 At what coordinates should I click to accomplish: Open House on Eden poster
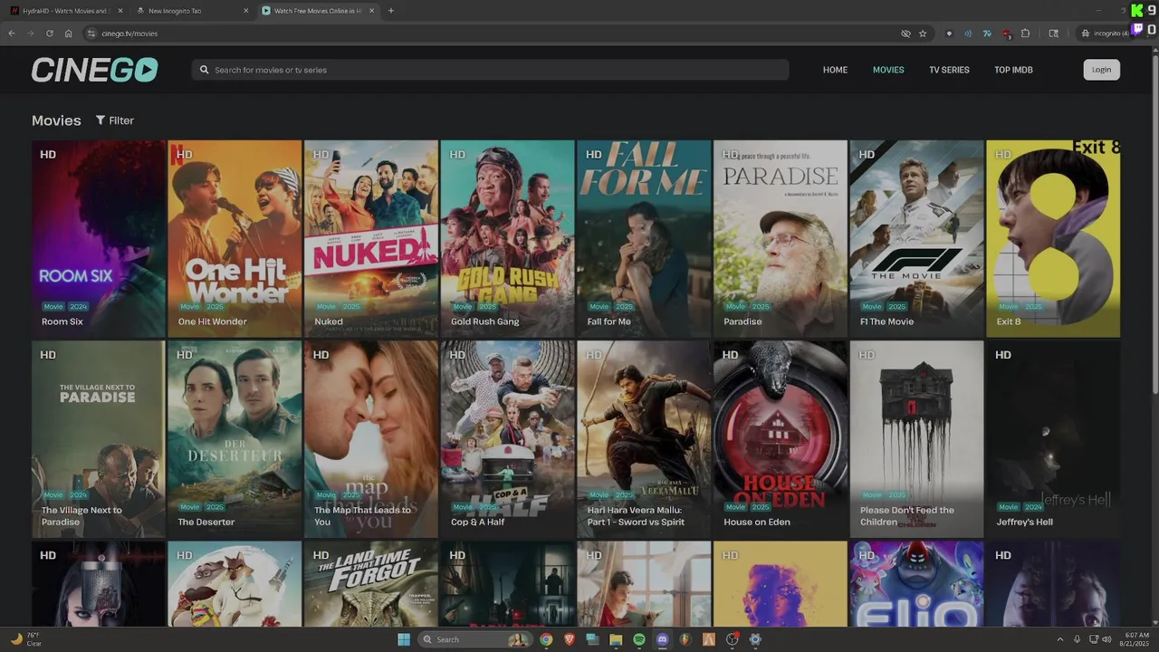[781, 439]
